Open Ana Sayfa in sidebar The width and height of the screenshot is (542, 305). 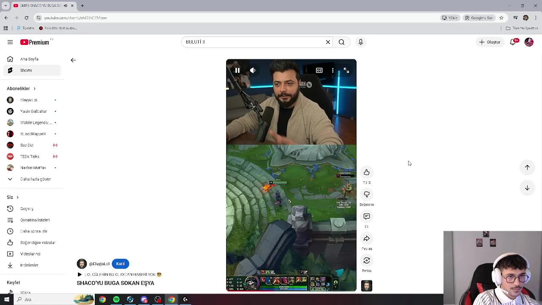click(33, 59)
